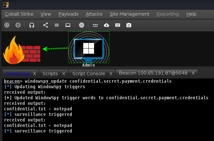Image resolution: width=214 pixels, height=141 pixels.
Task: Click the 'Admin' label under the computer
Action: click(x=88, y=65)
